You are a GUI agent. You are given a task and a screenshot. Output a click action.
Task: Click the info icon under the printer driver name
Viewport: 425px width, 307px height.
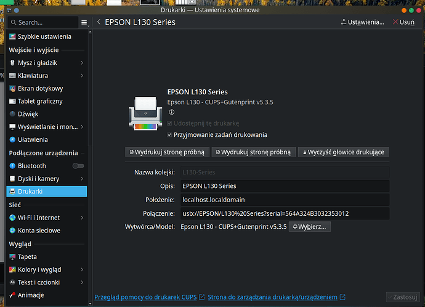(x=172, y=112)
